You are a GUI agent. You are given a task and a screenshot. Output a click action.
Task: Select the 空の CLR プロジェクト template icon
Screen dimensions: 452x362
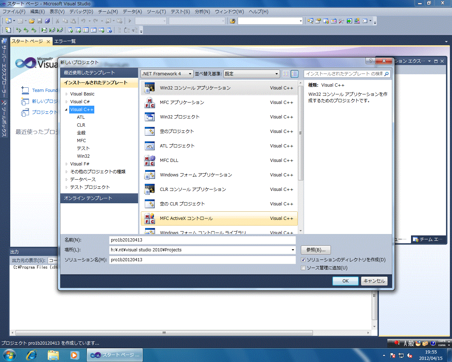(x=150, y=204)
